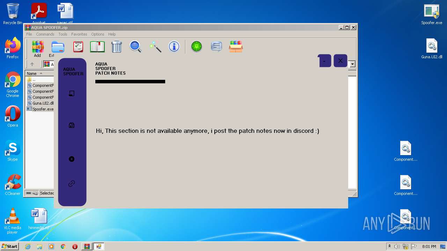The height and width of the screenshot is (251, 447).
Task: Click the green VirusScan bug icon
Action: [197, 46]
